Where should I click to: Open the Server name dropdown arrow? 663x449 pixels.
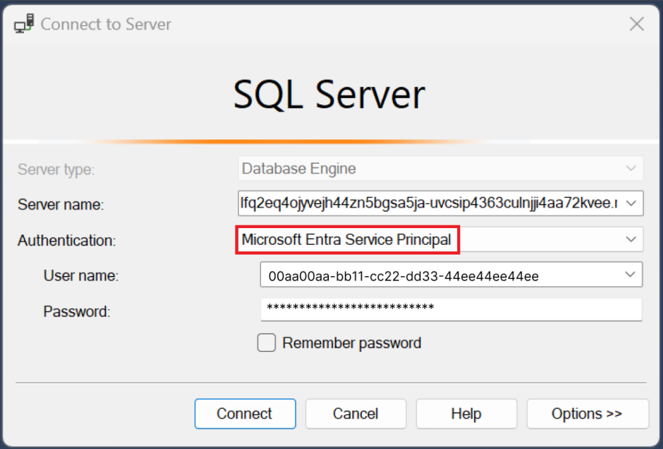[x=631, y=203]
